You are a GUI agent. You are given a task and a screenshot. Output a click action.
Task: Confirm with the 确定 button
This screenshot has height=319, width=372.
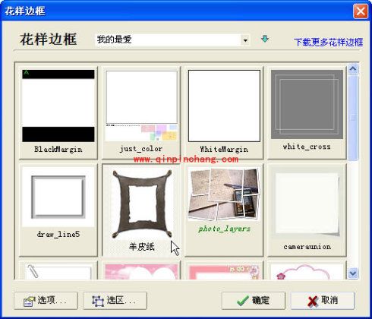tap(254, 301)
